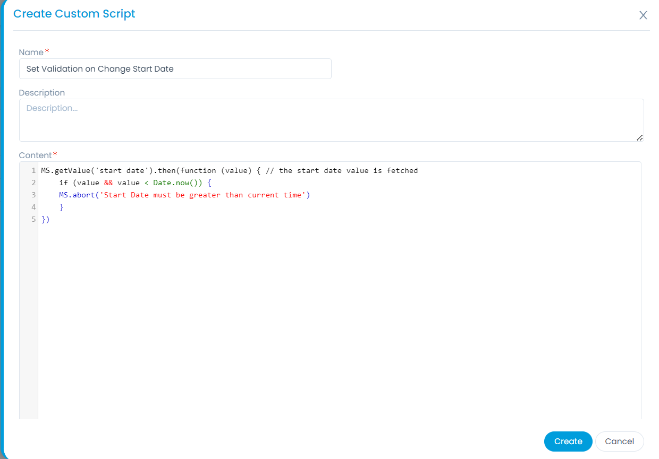Click the 'Set Validation on Change Start Date' text
Screen dimensions: 659x459
(x=99, y=68)
